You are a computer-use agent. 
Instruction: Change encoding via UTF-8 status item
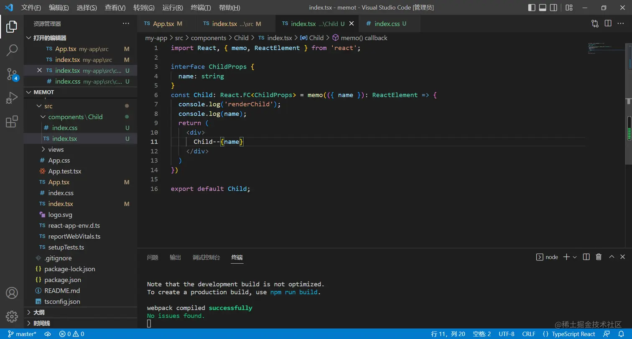[x=507, y=334]
